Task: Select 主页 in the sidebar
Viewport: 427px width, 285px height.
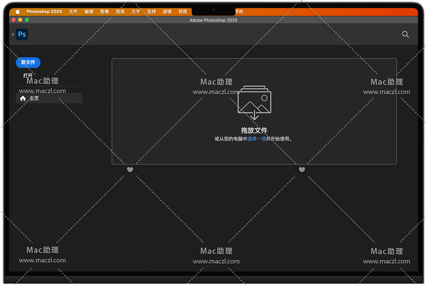Action: [x=49, y=98]
